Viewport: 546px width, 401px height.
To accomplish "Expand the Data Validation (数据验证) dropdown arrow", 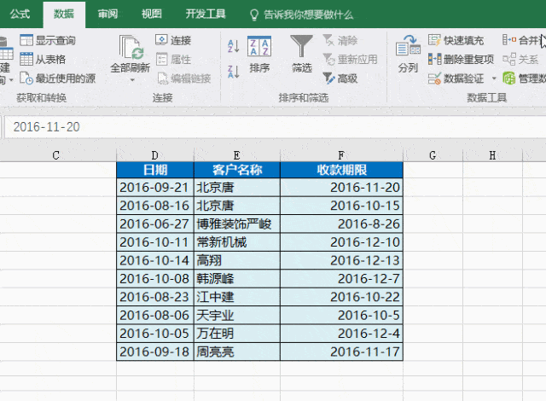I will pyautogui.click(x=491, y=78).
